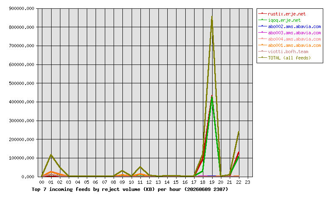Click hour 23 on the x-axis

[x=248, y=182]
